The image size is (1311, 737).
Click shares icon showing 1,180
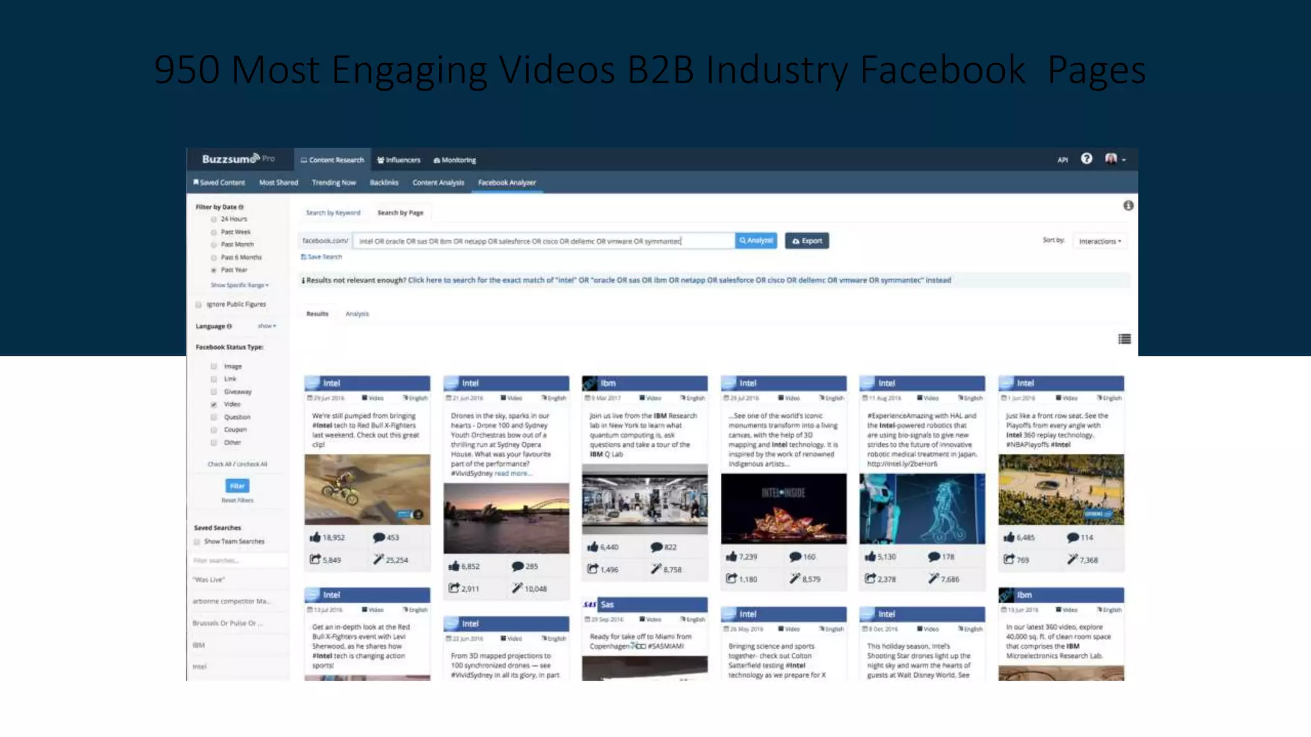coord(732,578)
